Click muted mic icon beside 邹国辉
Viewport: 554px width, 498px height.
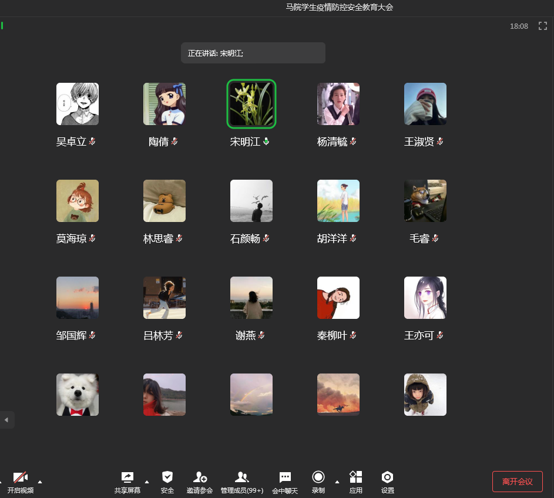[92, 335]
